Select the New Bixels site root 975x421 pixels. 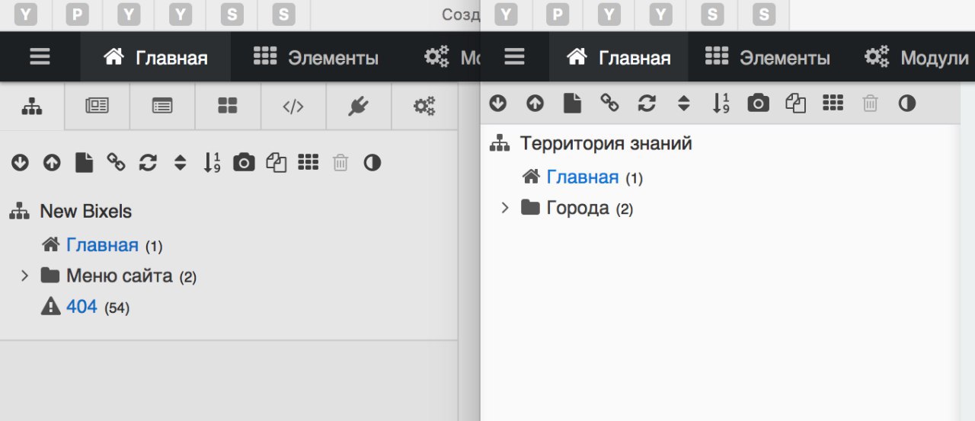(85, 211)
